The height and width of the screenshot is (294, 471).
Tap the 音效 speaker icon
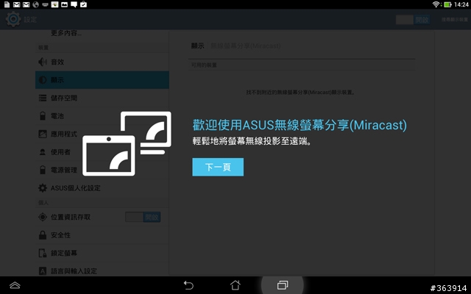tap(43, 62)
